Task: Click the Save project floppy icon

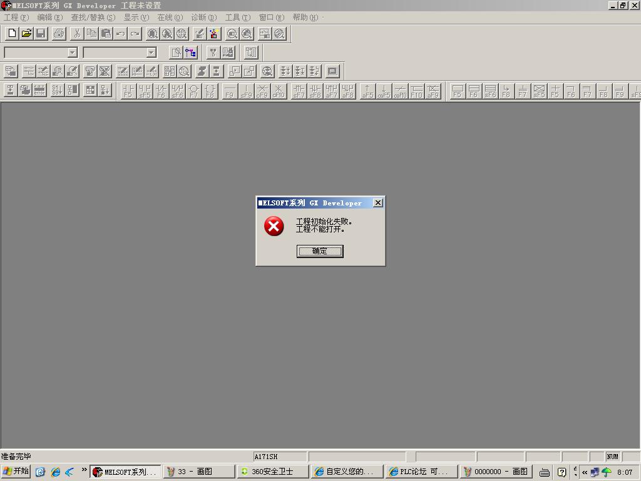Action: pos(41,34)
